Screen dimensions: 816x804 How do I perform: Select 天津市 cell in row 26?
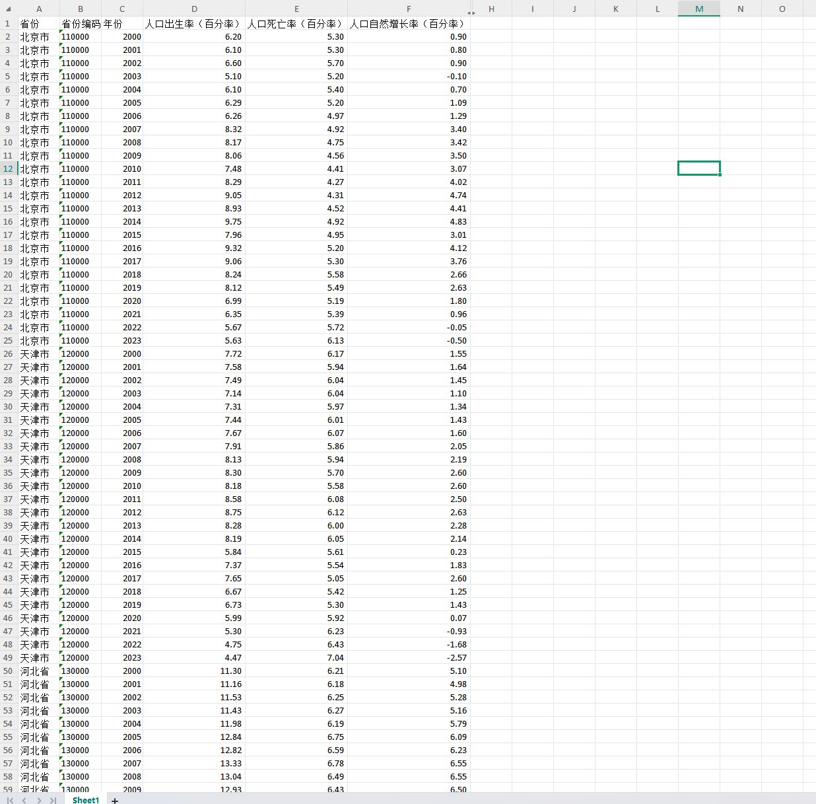[x=39, y=353]
